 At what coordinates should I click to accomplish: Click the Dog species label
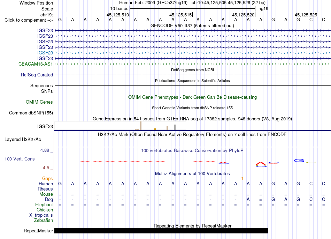tap(49, 200)
